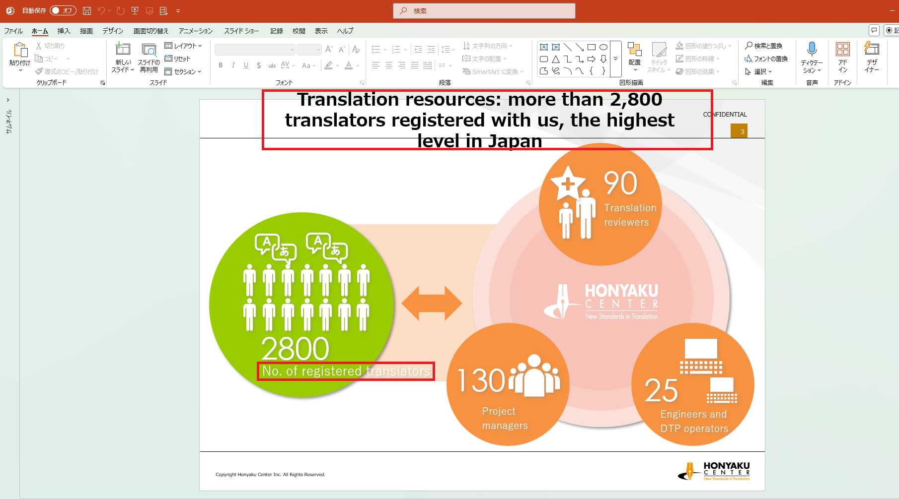Start slideshow from beginning icon
This screenshot has height=499, width=899.
tap(135, 10)
